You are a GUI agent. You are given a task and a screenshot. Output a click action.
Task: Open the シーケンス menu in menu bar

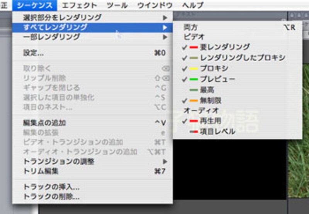coord(35,5)
